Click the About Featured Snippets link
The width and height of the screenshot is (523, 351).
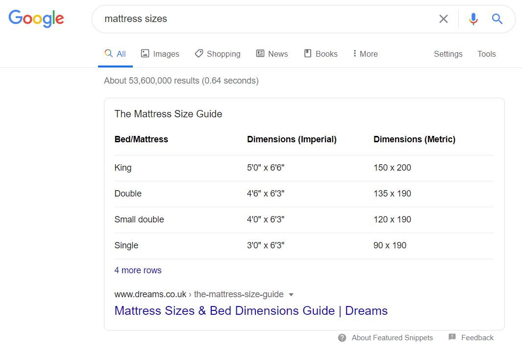pyautogui.click(x=392, y=338)
